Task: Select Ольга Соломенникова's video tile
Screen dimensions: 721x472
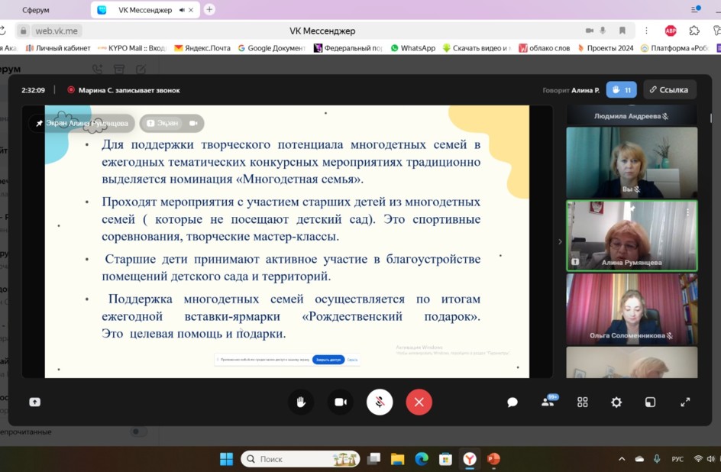Action: pyautogui.click(x=632, y=308)
